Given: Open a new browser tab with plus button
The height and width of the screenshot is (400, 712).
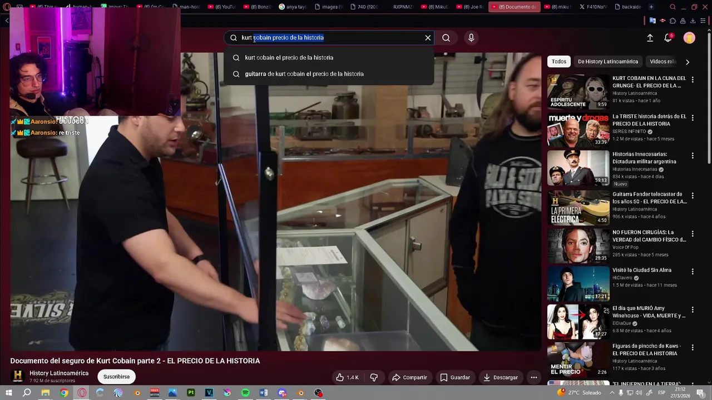Looking at the screenshot, I should tap(651, 7).
